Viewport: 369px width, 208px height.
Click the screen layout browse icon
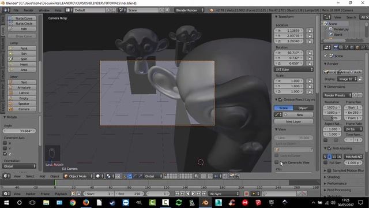pos(69,10)
